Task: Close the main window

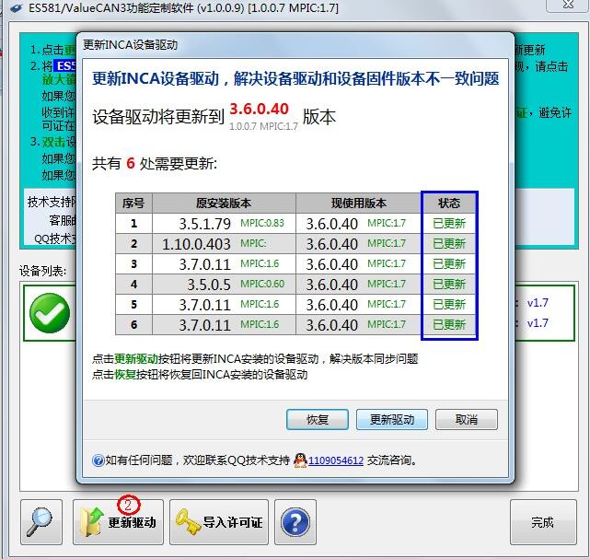Action: (x=568, y=5)
